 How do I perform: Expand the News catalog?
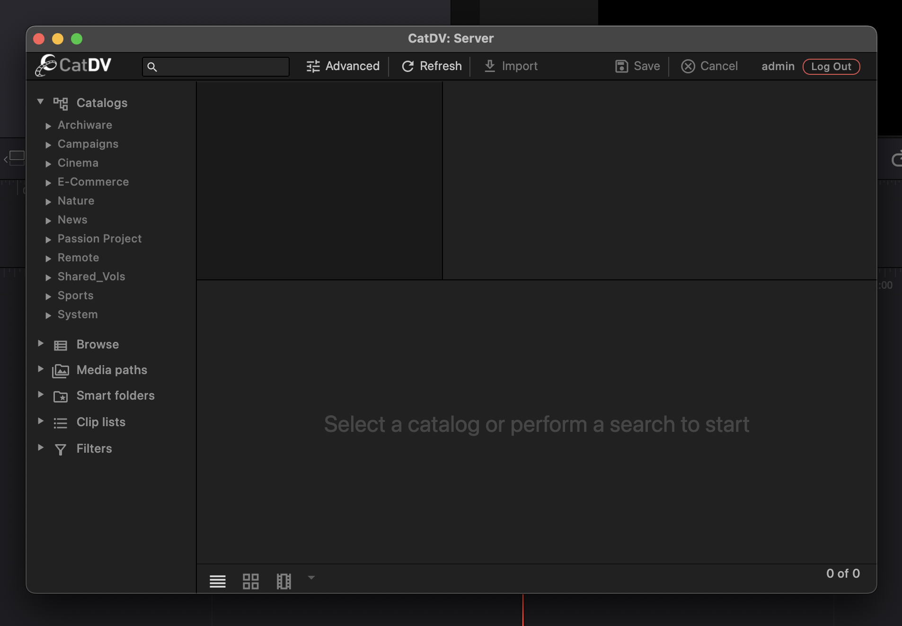coord(48,221)
